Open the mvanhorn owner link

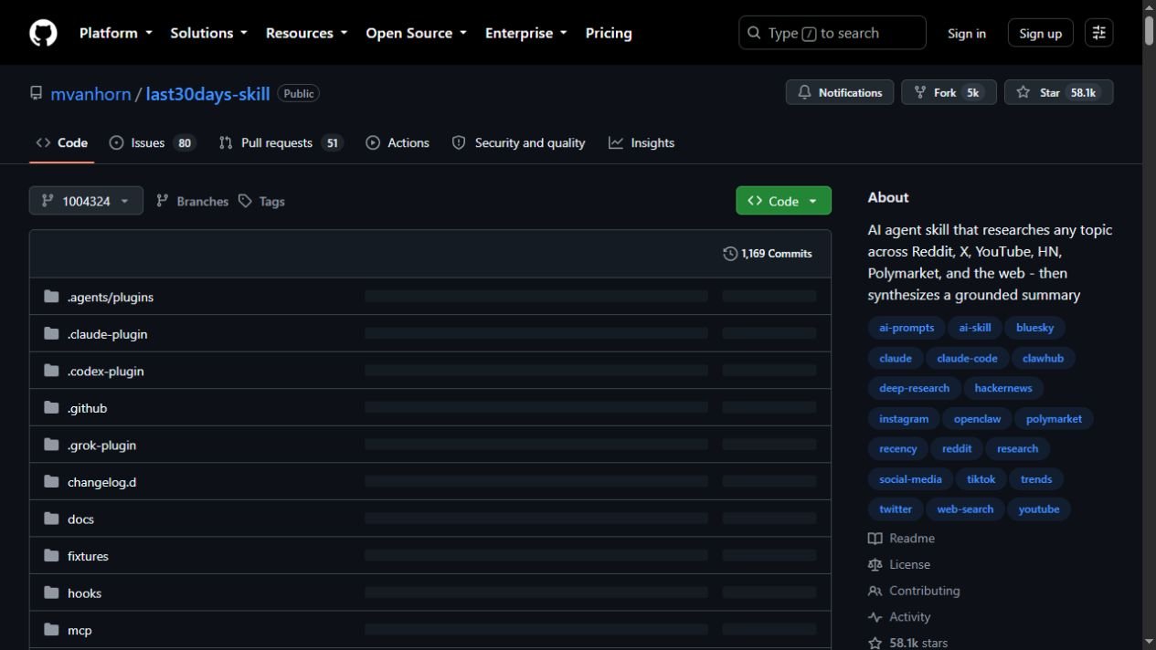pos(90,93)
